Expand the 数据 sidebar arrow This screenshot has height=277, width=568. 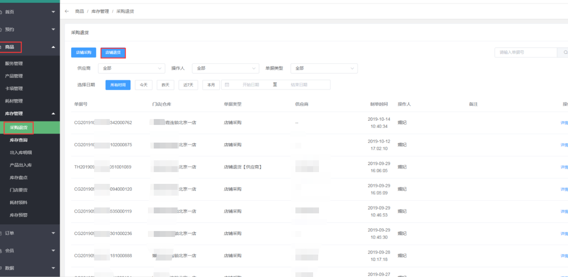coord(53,268)
